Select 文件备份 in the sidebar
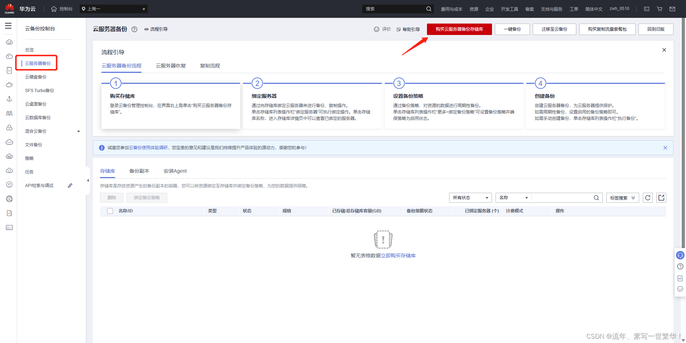The height and width of the screenshot is (343, 686). point(34,145)
